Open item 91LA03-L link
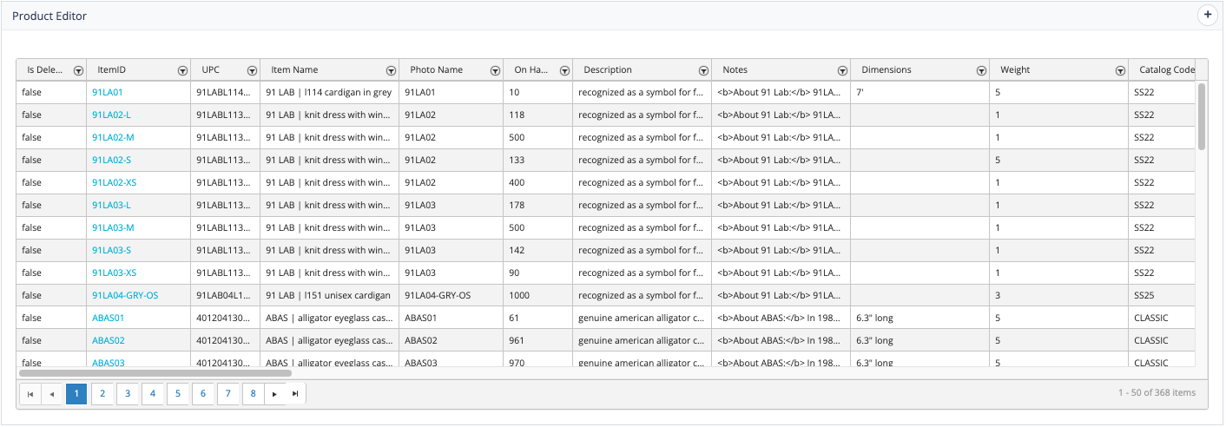Viewport: 1226px width, 427px height. (x=111, y=205)
